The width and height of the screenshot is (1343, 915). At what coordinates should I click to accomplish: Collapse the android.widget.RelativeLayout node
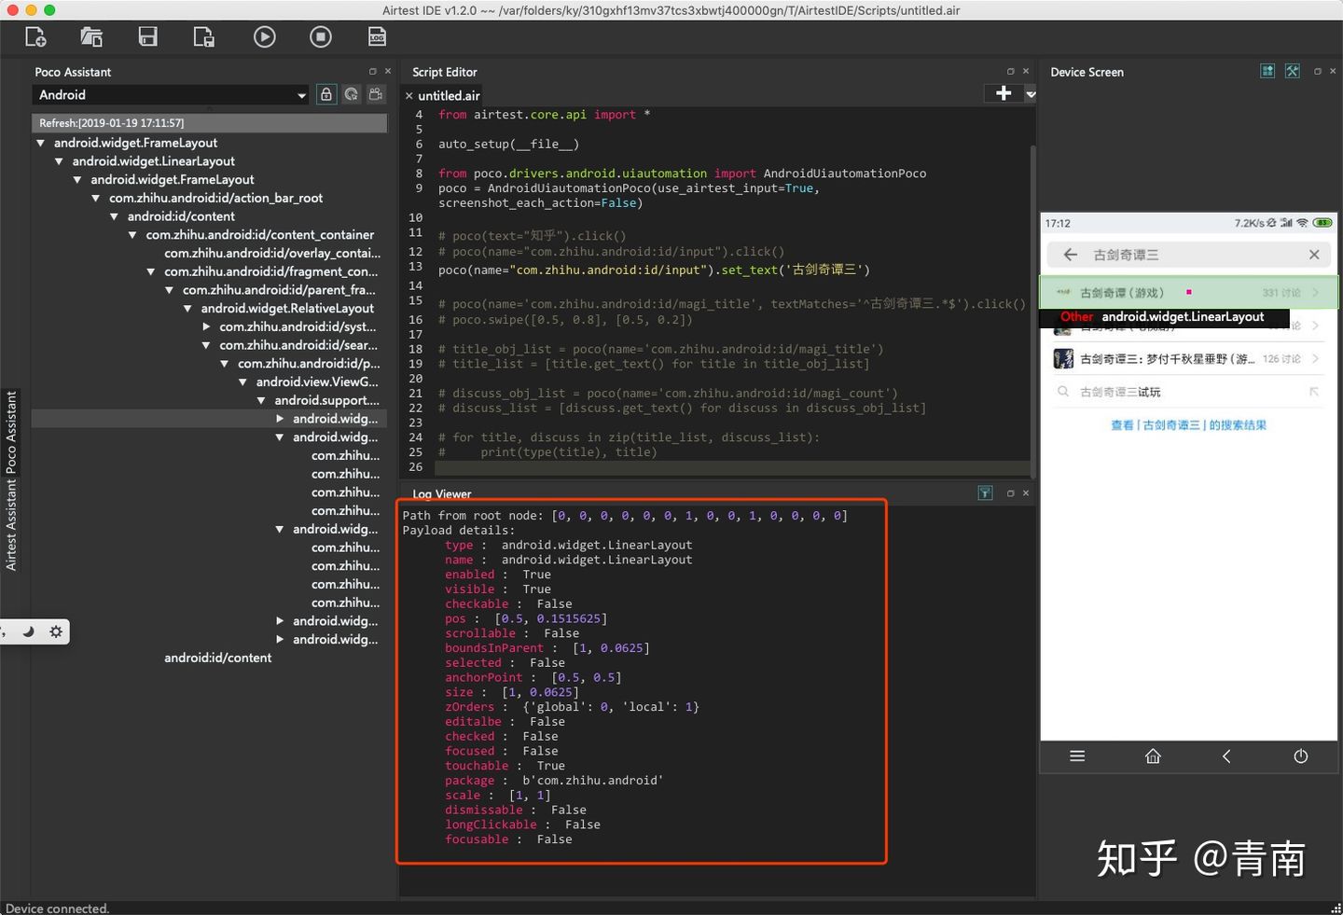pyautogui.click(x=187, y=309)
